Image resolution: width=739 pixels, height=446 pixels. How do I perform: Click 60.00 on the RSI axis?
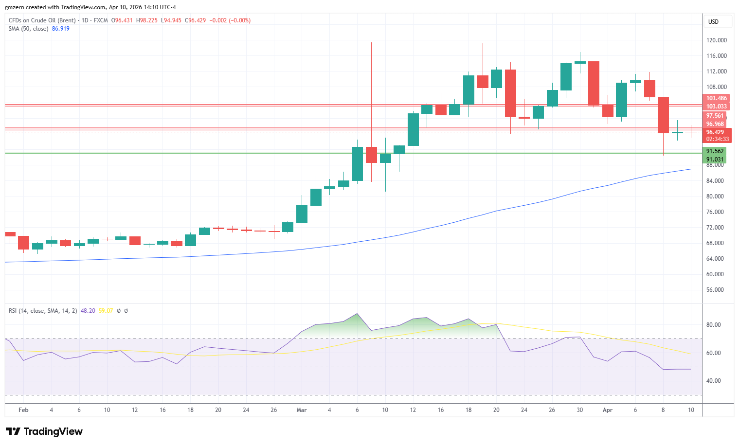(x=713, y=353)
